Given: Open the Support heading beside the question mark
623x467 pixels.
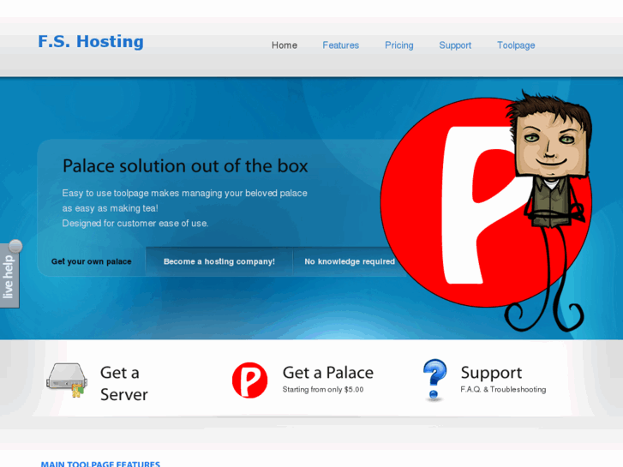Looking at the screenshot, I should (x=491, y=373).
